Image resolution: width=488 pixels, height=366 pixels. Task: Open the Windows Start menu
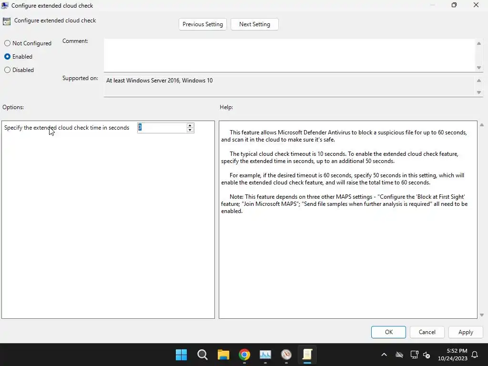181,355
